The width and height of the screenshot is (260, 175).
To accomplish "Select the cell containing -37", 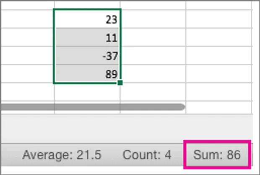I will pos(87,55).
